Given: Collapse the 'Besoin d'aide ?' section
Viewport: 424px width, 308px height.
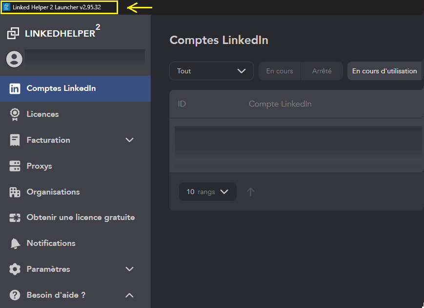Looking at the screenshot, I should 129,295.
